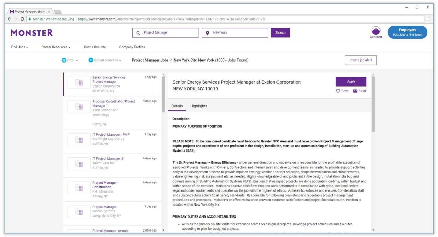Click the Account label
This screenshot has width=438, height=237.
pyautogui.click(x=376, y=37)
